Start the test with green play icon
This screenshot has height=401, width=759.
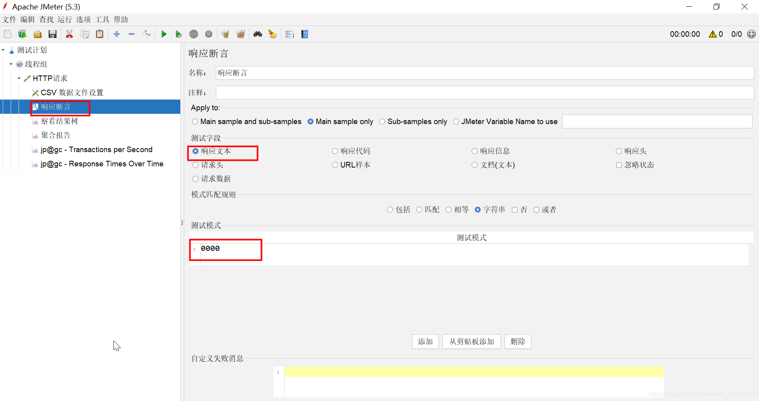coord(164,34)
